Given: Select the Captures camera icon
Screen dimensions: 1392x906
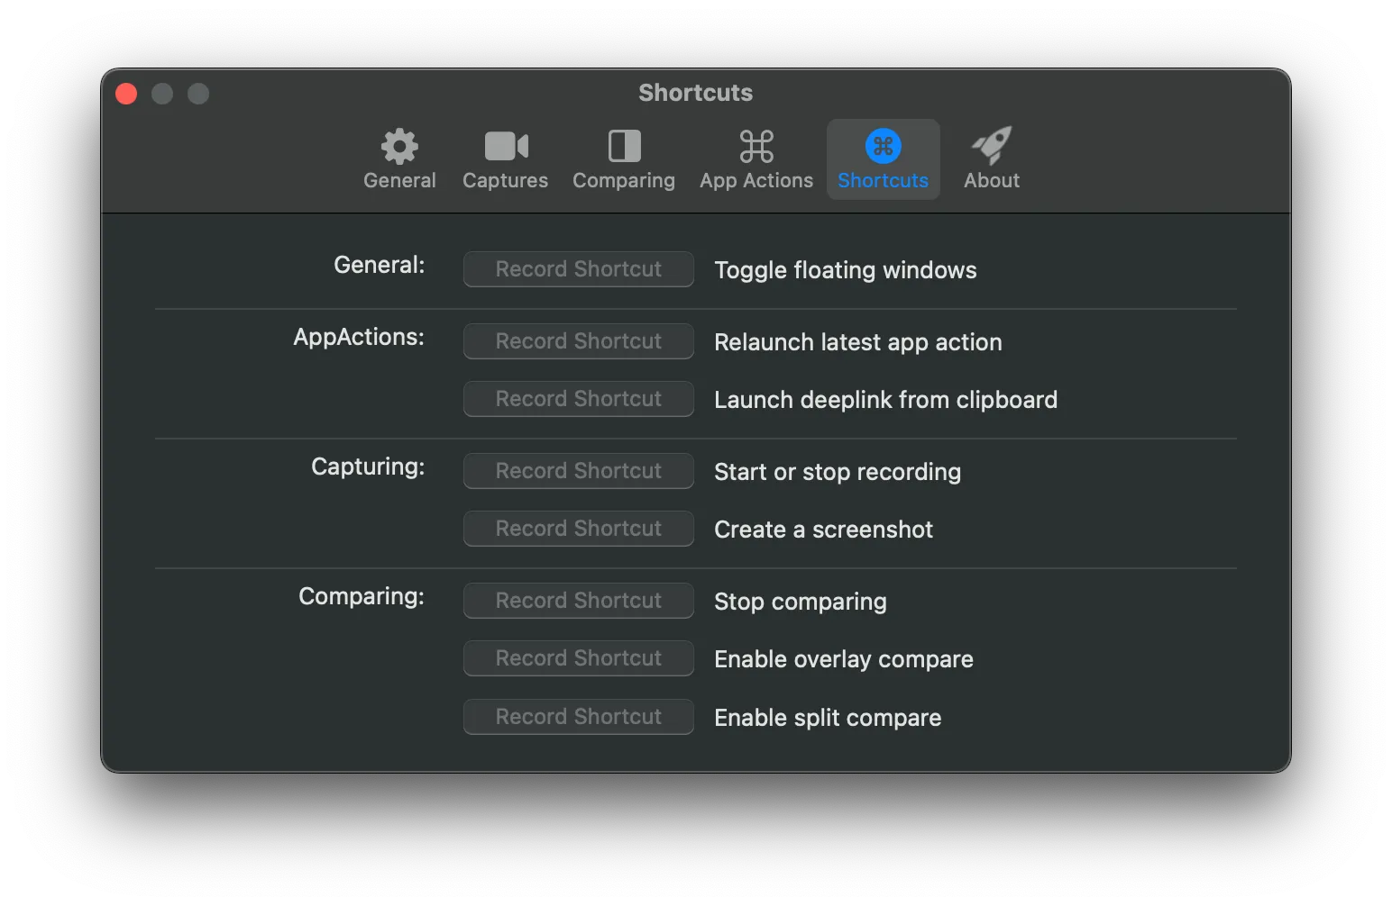Looking at the screenshot, I should 506,146.
